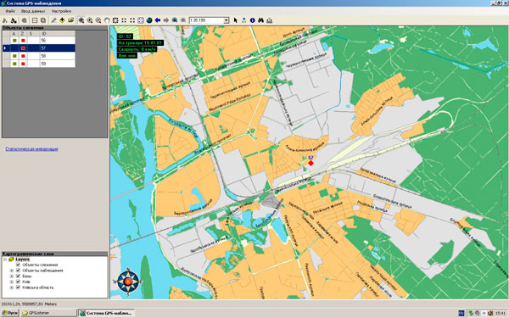
Task: Expand the Объекты наблюдения layer node
Action: click(12, 271)
